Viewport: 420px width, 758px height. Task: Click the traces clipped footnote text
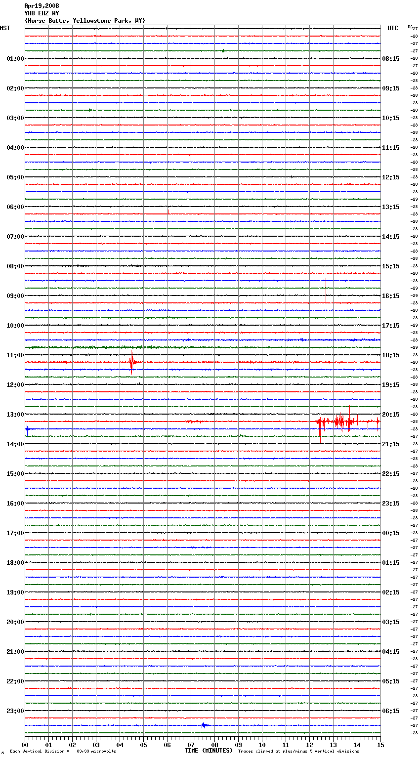[x=298, y=752]
